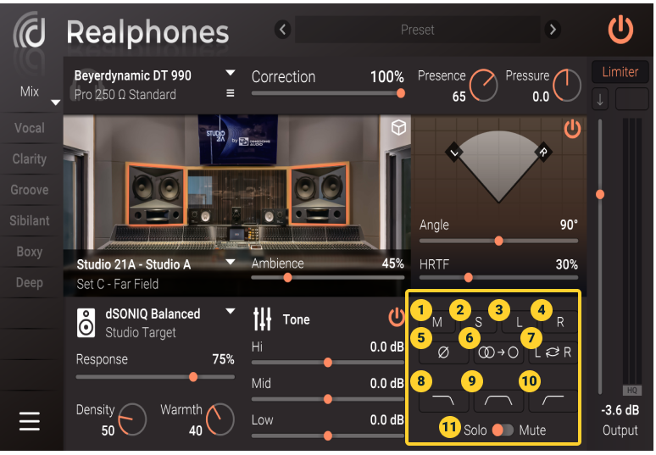656x455 pixels.
Task: Enable the S (side) monitoring button
Action: [478, 322]
